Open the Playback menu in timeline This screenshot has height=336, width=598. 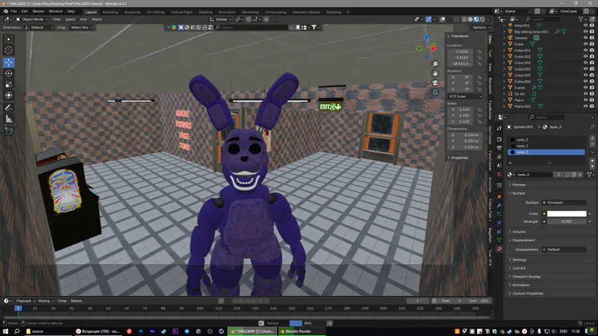click(x=25, y=301)
